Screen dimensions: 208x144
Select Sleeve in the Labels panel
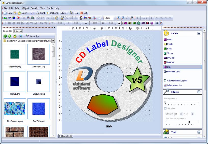[170, 53]
